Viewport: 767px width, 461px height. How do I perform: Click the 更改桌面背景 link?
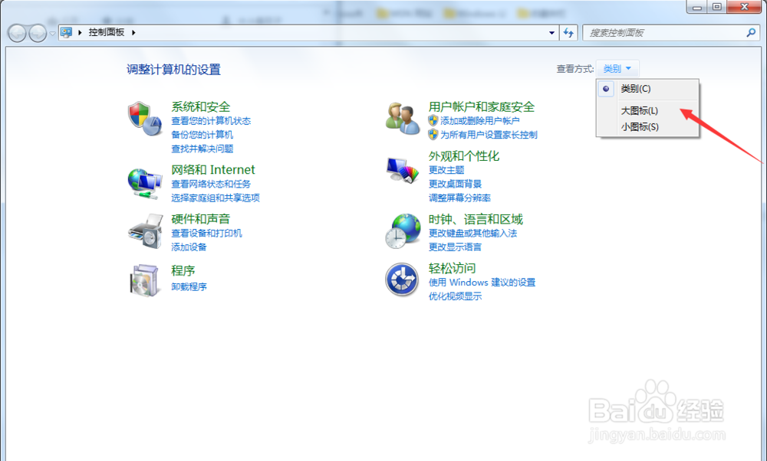coord(455,184)
